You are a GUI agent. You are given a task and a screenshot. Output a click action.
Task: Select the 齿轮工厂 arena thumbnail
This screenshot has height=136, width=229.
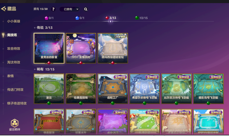coord(113,89)
